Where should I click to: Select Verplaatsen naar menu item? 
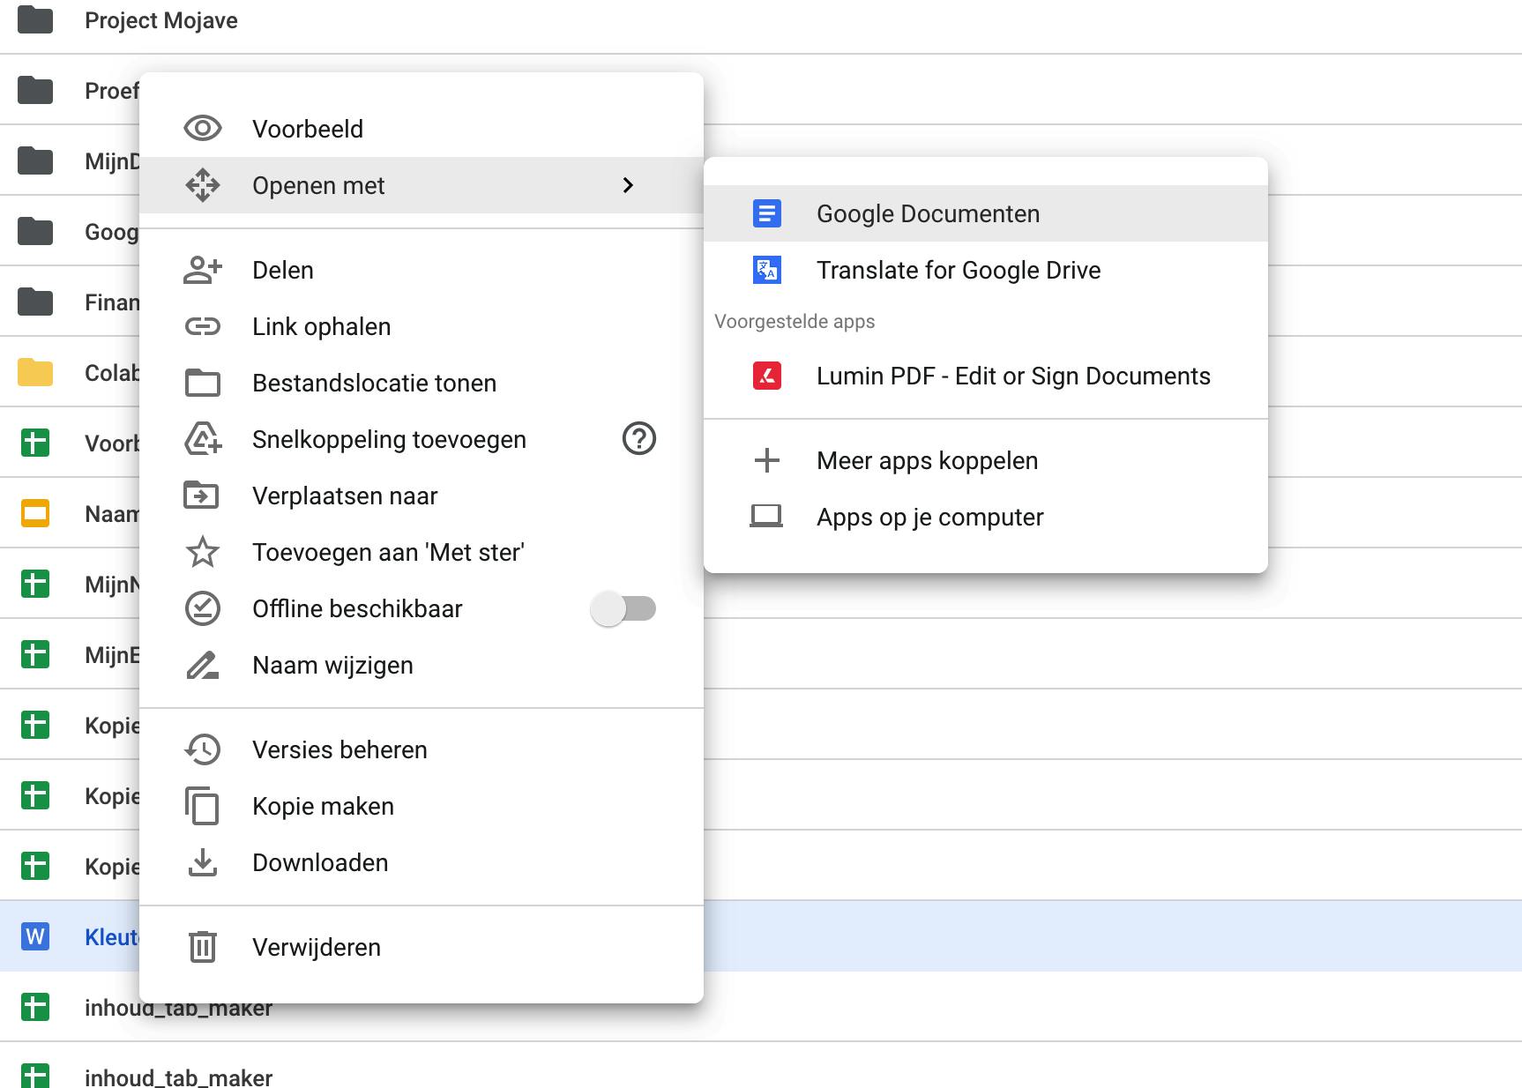click(345, 496)
